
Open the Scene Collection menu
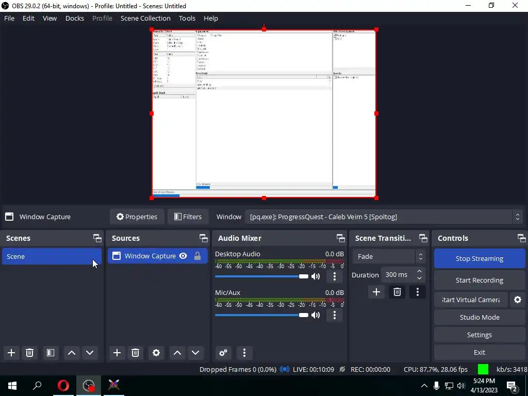click(145, 18)
